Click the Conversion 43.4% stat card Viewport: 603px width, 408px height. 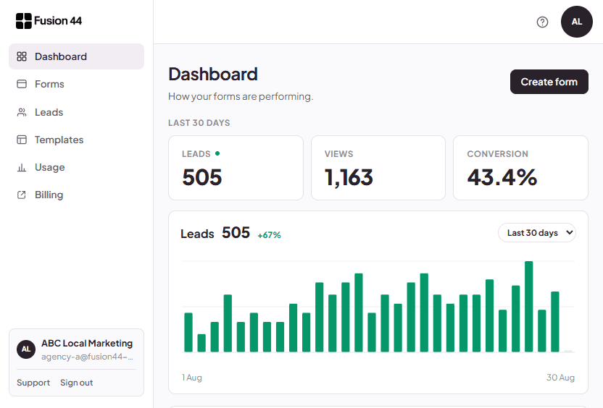pos(520,168)
